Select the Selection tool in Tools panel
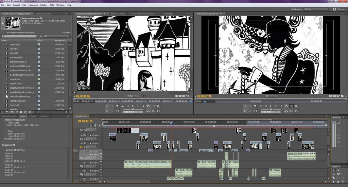348x187 pixels. (x=334, y=170)
